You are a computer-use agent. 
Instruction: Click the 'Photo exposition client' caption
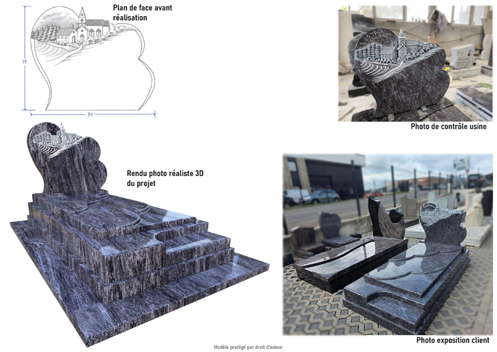pos(452,341)
